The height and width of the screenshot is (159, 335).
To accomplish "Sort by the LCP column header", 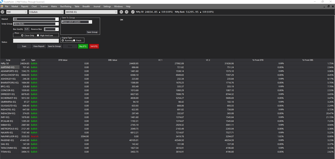I will pyautogui.click(x=23, y=60).
